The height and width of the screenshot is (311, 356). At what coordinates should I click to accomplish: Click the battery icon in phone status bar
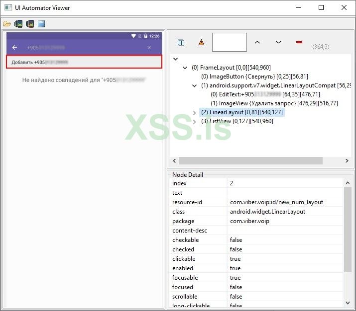click(146, 36)
